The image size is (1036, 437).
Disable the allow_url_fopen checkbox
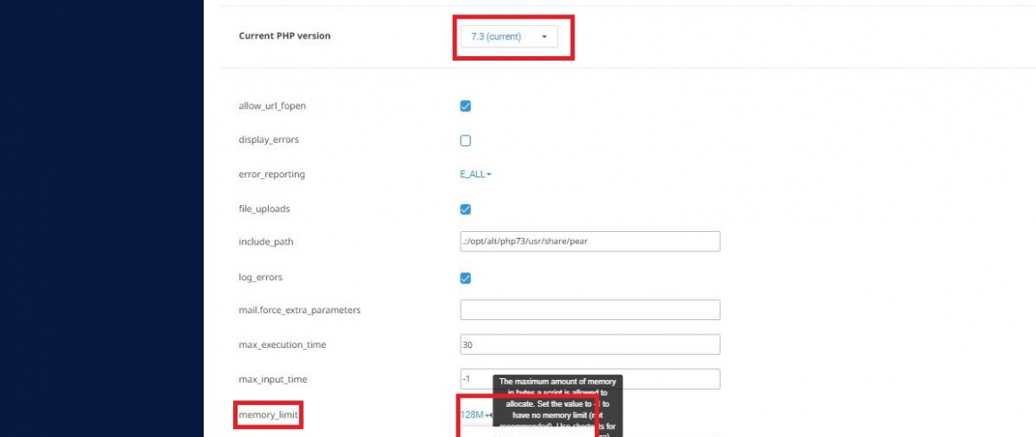[465, 105]
